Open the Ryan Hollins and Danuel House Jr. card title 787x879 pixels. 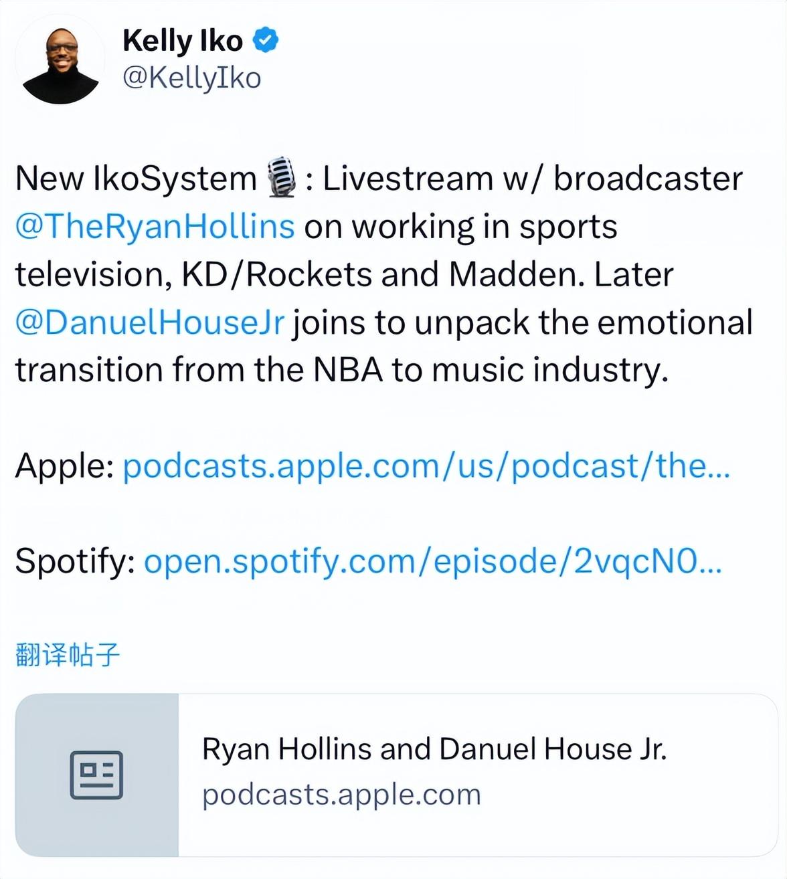tap(434, 749)
